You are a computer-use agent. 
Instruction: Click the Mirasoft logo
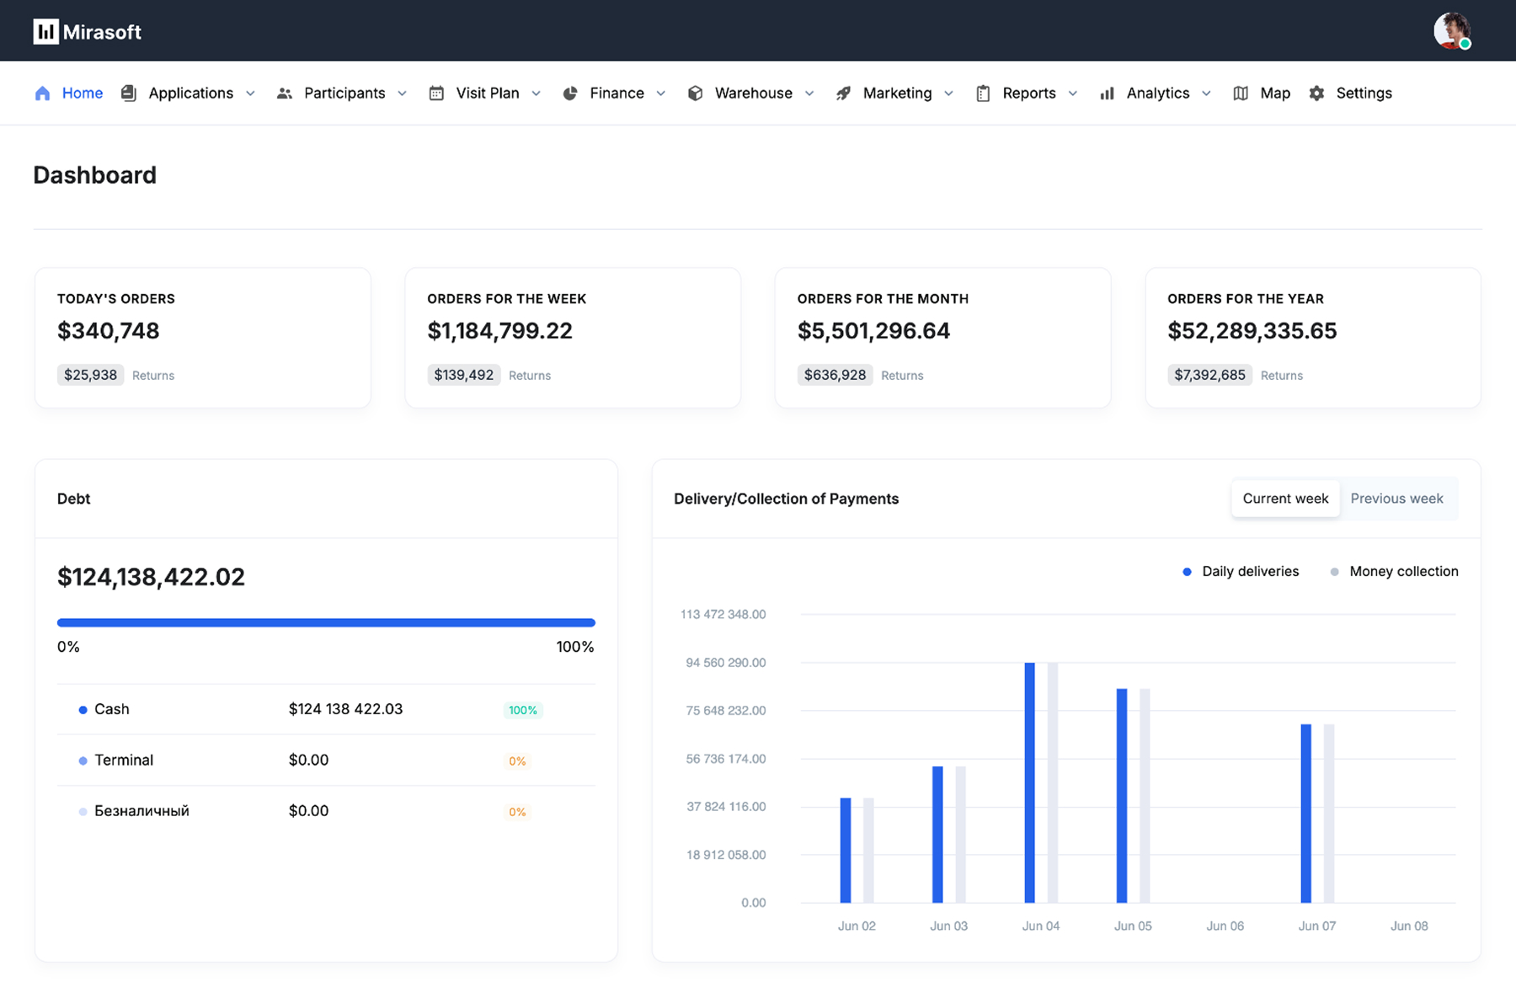click(x=88, y=32)
